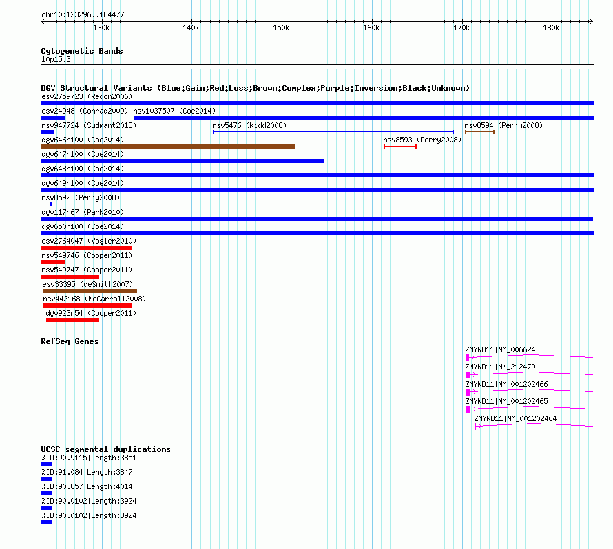Click nsv549746 (Cooper2011) label
Screen dimensions: 613x549
pos(87,255)
